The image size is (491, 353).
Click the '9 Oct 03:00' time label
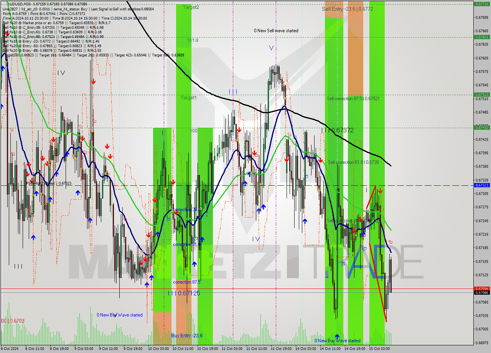(84, 349)
